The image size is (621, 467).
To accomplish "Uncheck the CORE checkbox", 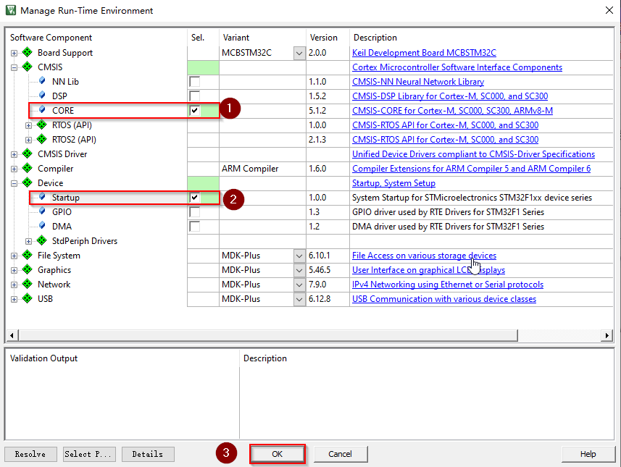I will (194, 111).
